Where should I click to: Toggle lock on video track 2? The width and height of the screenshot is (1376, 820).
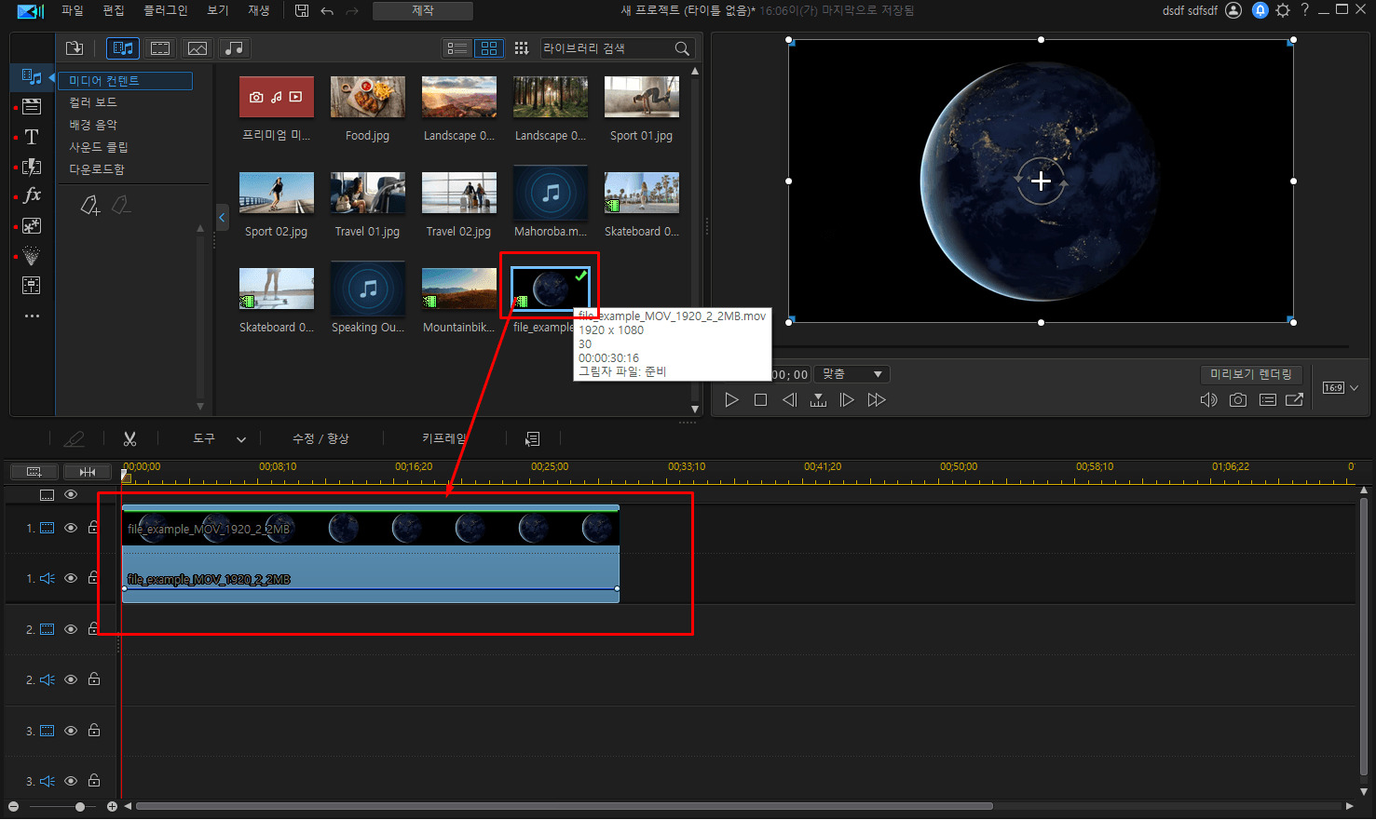94,629
